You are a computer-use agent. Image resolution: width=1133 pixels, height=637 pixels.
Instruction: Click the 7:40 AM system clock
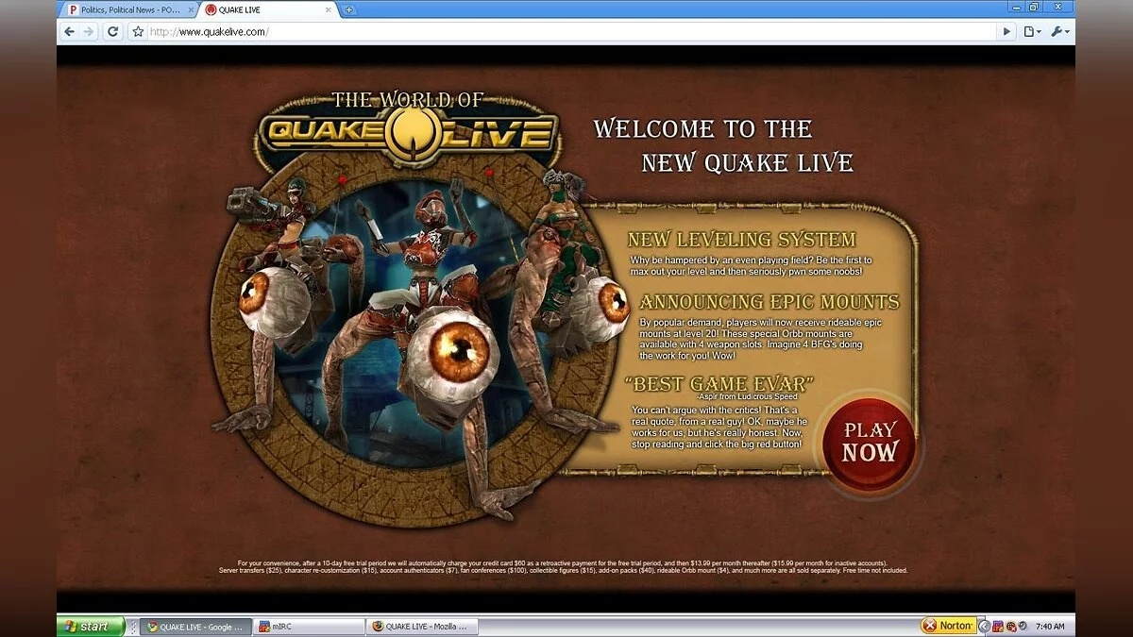point(1050,627)
